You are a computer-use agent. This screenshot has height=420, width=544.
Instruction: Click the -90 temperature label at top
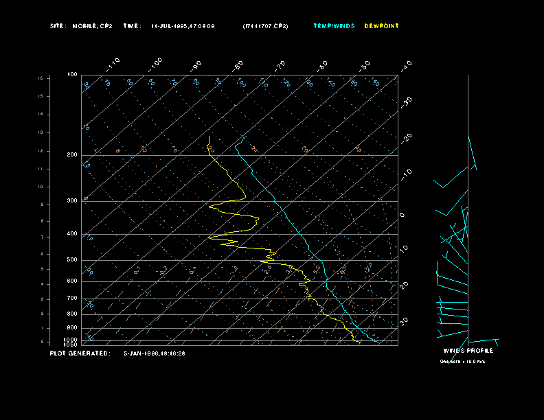click(196, 66)
